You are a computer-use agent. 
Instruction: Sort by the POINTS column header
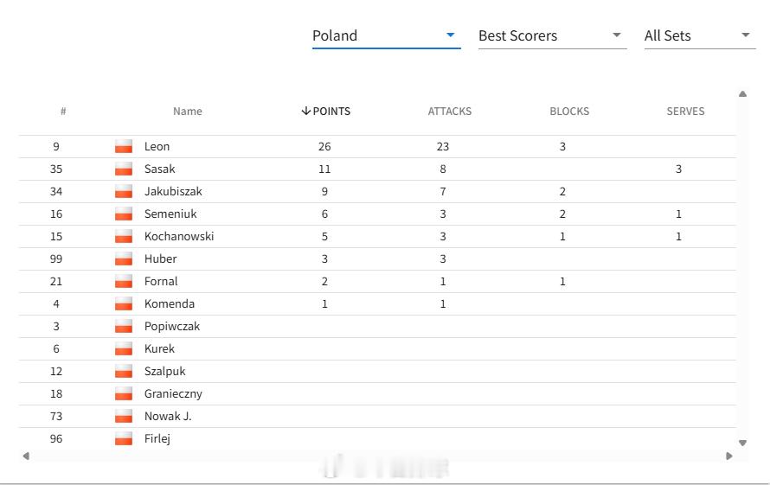tap(326, 112)
